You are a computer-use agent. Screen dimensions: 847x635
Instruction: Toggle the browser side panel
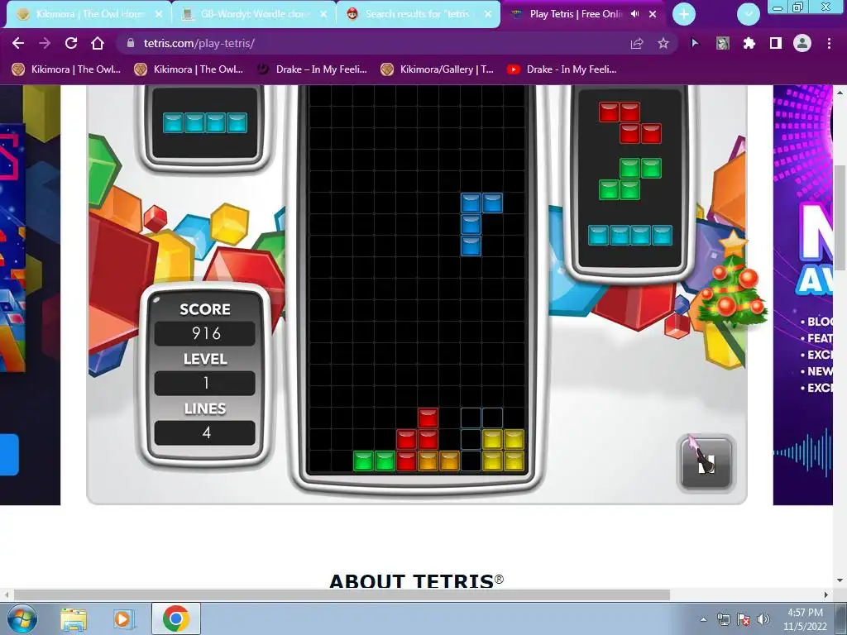pyautogui.click(x=776, y=43)
